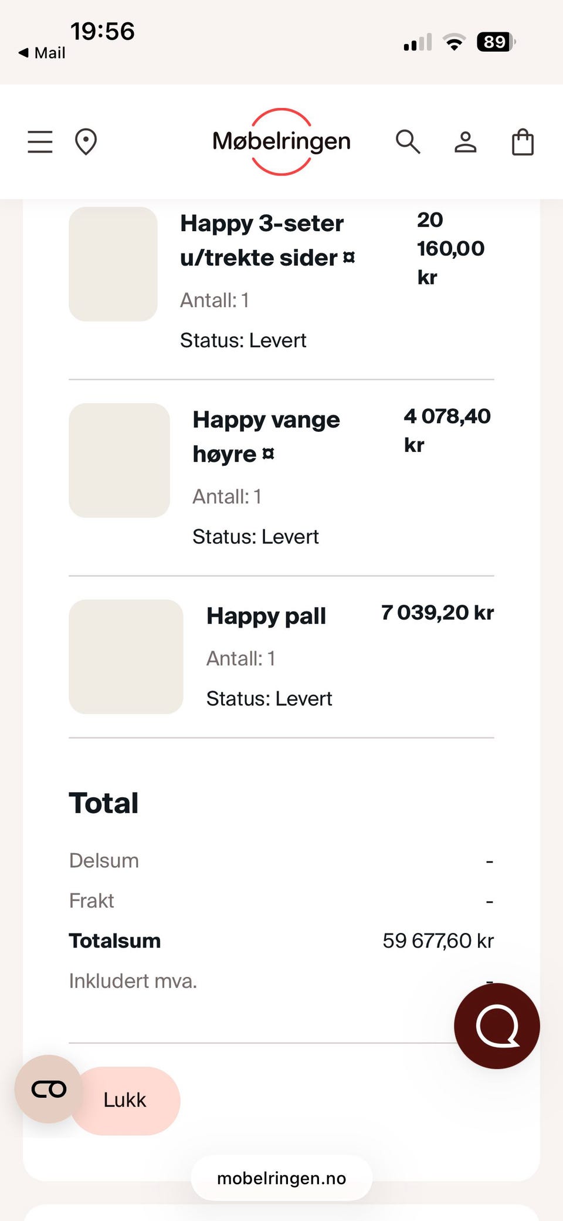563x1221 pixels.
Task: Open the chat support bubble
Action: [497, 1026]
